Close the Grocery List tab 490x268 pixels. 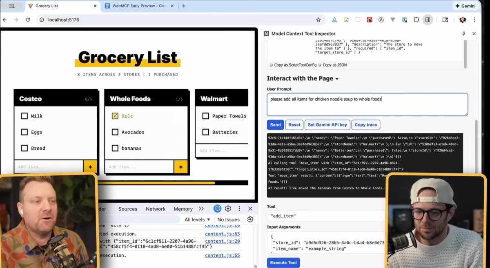pos(95,6)
